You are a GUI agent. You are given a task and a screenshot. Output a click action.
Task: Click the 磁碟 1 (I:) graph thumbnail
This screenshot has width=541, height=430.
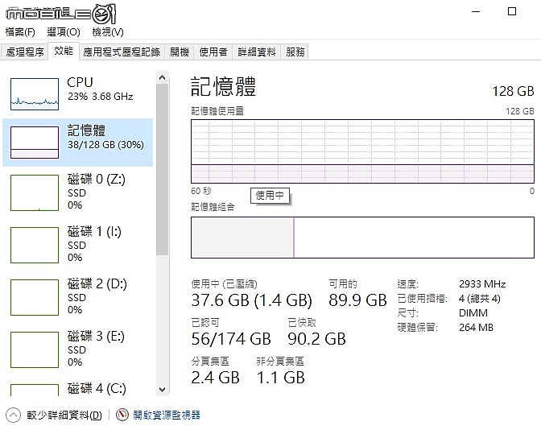[x=35, y=244]
